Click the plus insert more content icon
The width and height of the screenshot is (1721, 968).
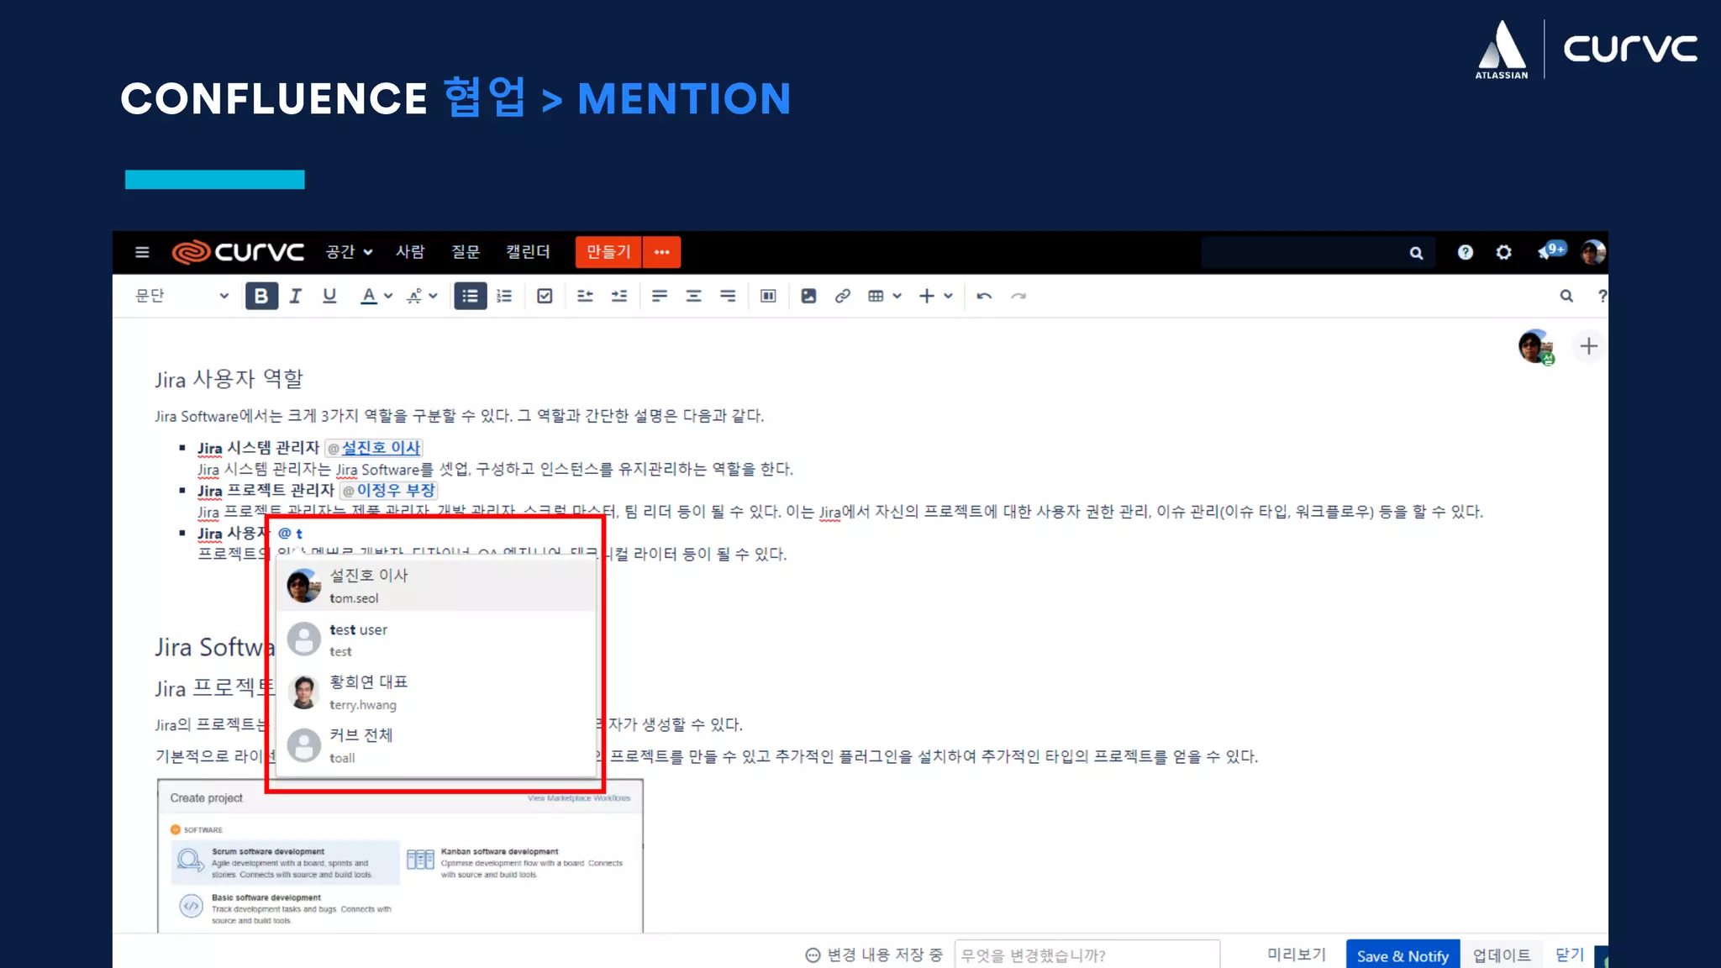926,296
